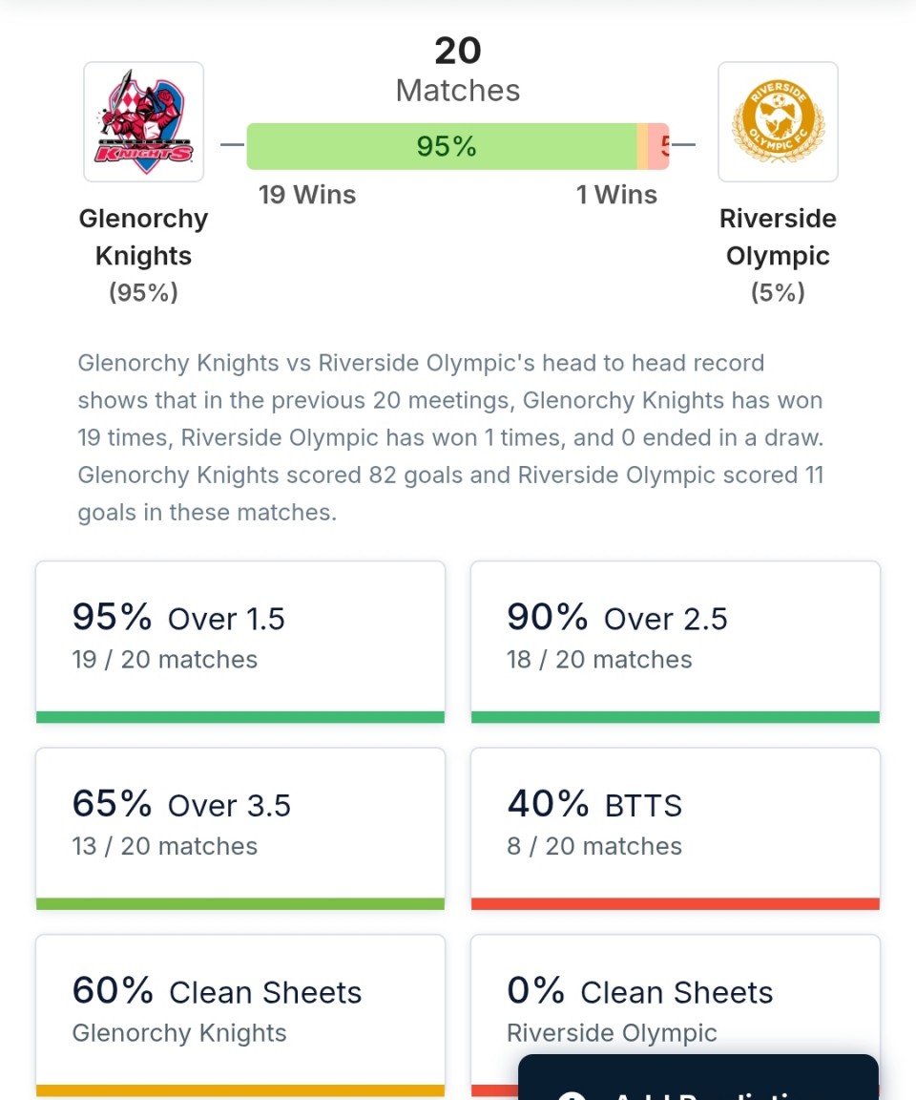Tap the Riverside Olympic team logo
The height and width of the screenshot is (1100, 916).
(x=778, y=122)
